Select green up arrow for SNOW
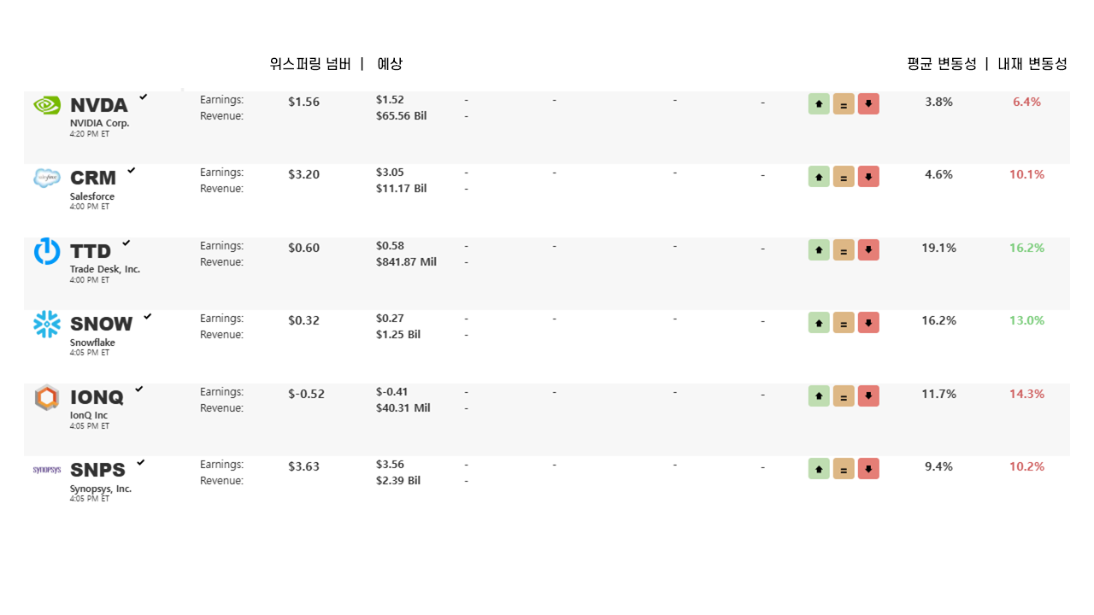1094x615 pixels. (819, 323)
